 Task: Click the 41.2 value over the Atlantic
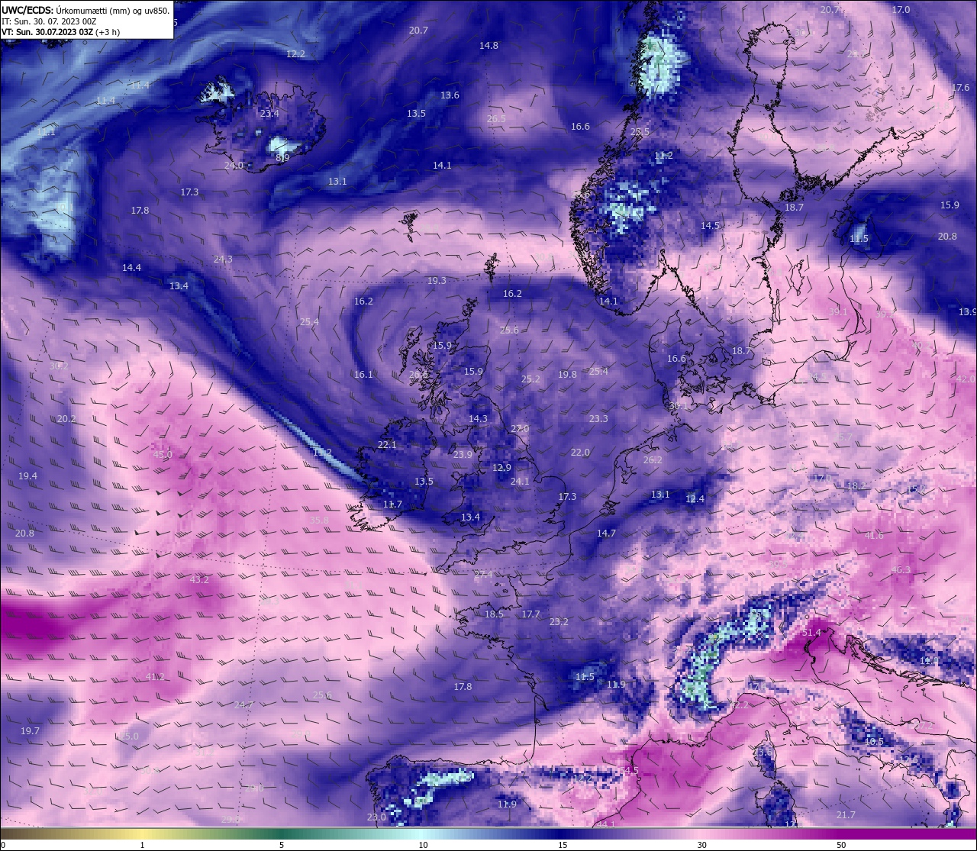[x=155, y=677]
